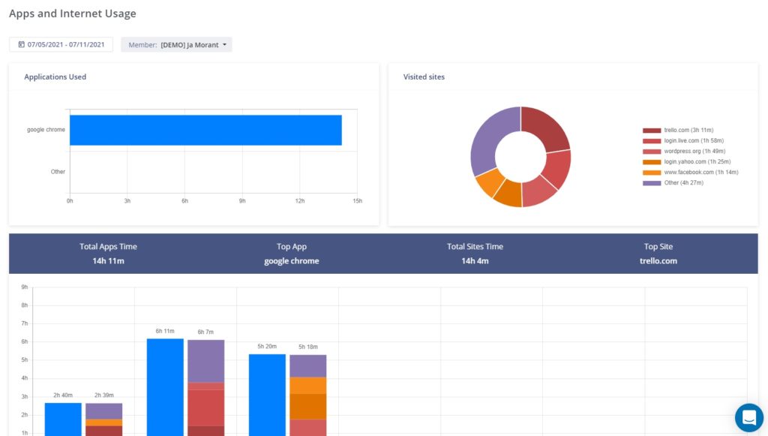Click the Applications Used panel title
The image size is (768, 436).
(x=55, y=77)
